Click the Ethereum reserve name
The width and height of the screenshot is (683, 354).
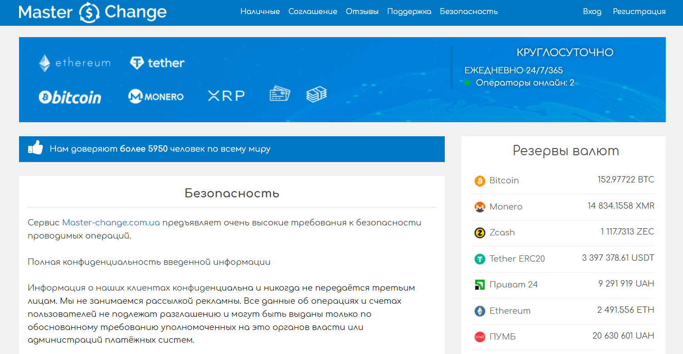coord(510,311)
